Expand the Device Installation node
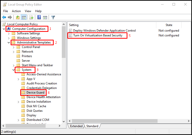The height and width of the screenshot is (135, 192). 18,102
